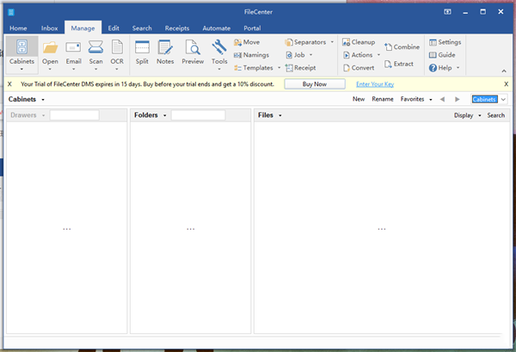Viewport: 516px width, 352px height.
Task: Open Notes from the ribbon
Action: point(165,47)
